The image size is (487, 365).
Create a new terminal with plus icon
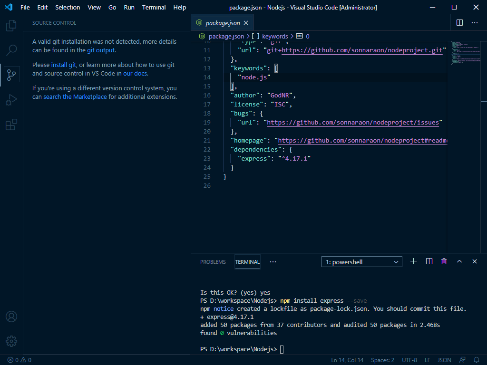[413, 261]
